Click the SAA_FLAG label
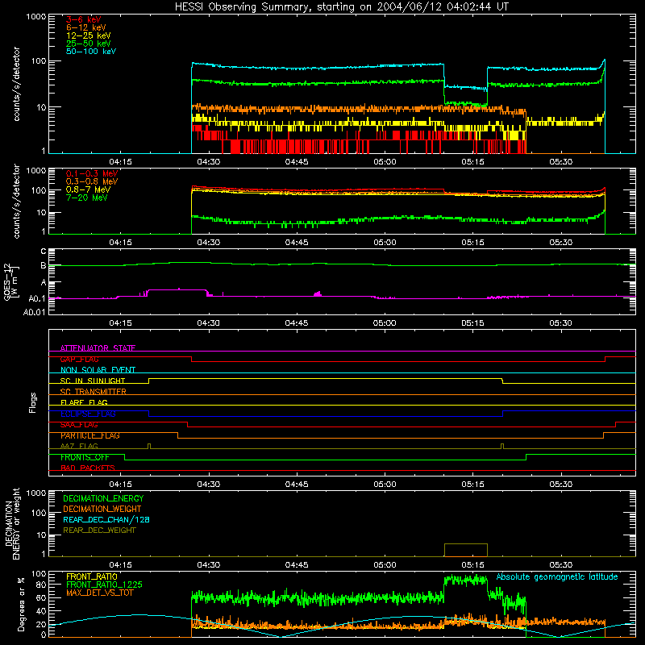This screenshot has height=645, width=645. tap(79, 425)
